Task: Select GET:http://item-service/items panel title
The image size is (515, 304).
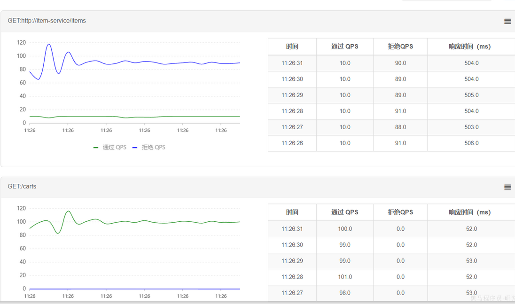Action: click(47, 21)
